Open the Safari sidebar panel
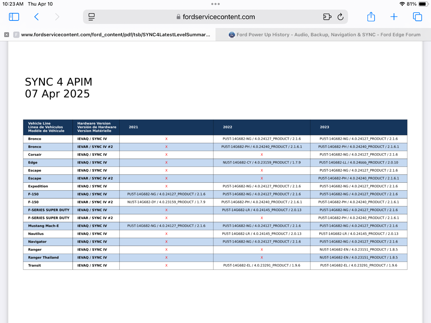The width and height of the screenshot is (431, 323). [14, 17]
